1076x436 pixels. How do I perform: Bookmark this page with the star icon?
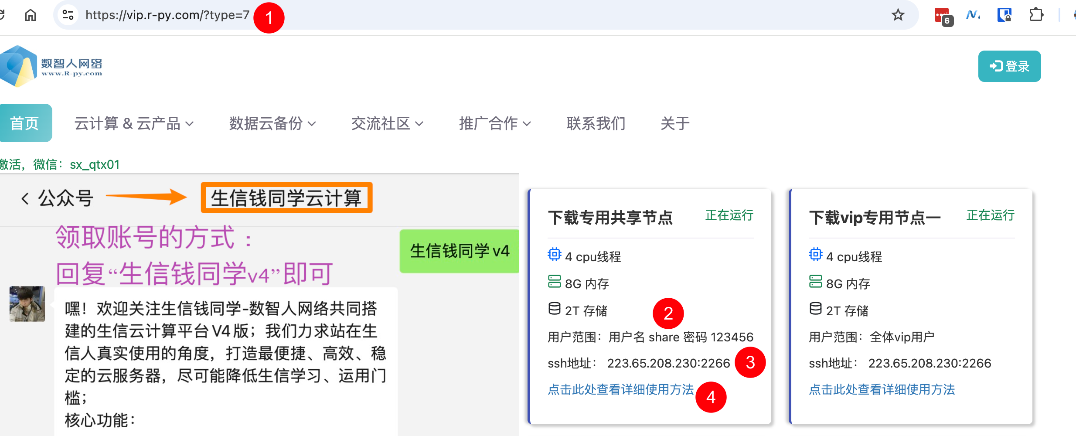coord(898,15)
